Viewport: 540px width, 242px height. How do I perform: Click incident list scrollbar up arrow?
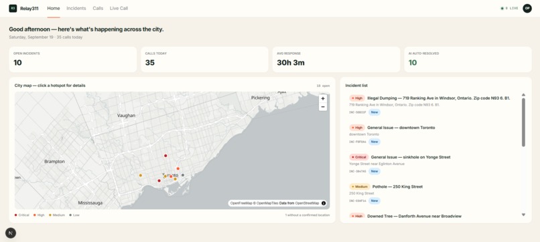pyautogui.click(x=523, y=94)
